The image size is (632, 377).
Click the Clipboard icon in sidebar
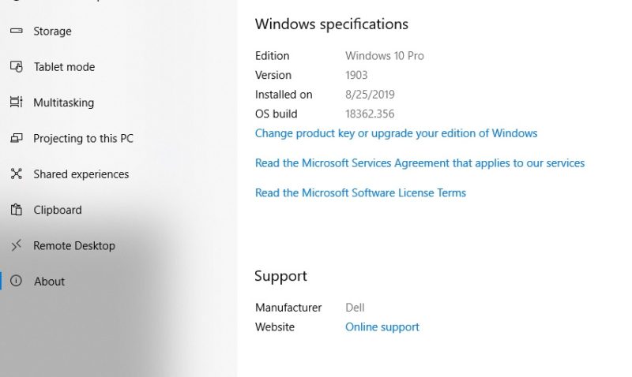(16, 210)
